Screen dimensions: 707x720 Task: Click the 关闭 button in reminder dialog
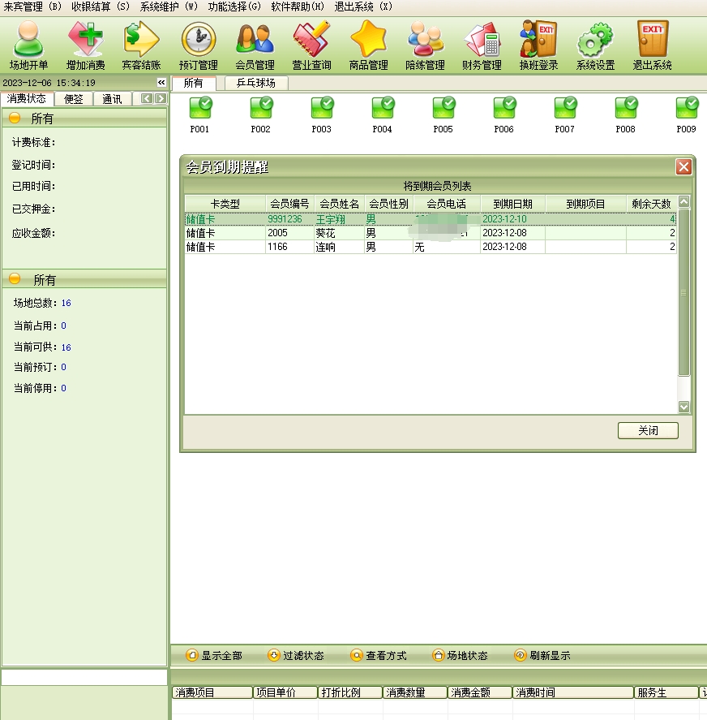tap(647, 430)
